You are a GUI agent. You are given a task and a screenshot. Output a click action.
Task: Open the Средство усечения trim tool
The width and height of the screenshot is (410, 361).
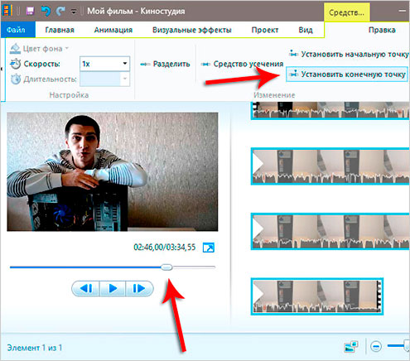[242, 64]
